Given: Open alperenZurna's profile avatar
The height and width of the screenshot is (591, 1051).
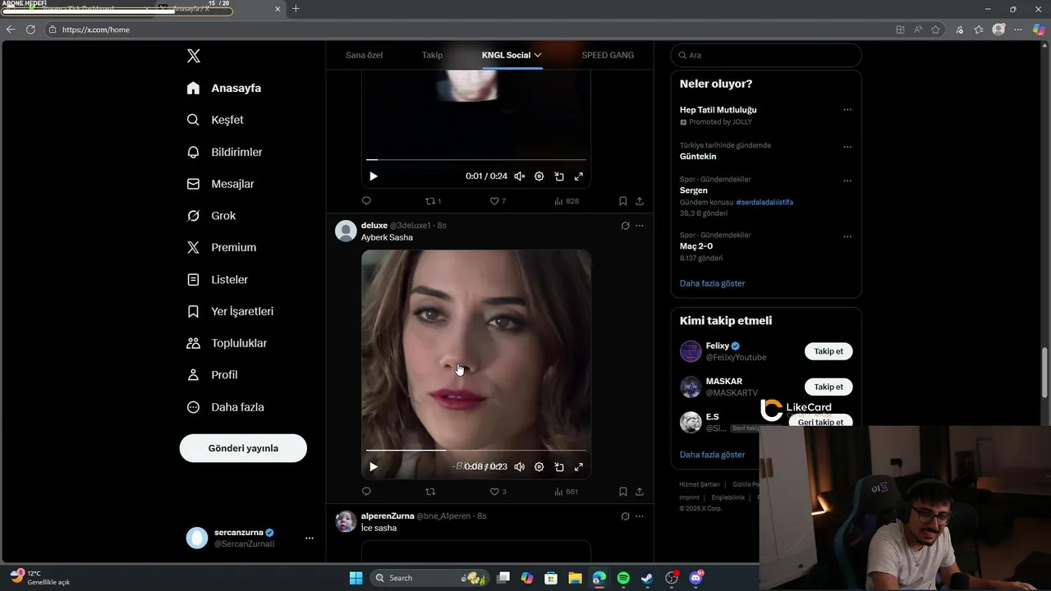Looking at the screenshot, I should point(346,521).
